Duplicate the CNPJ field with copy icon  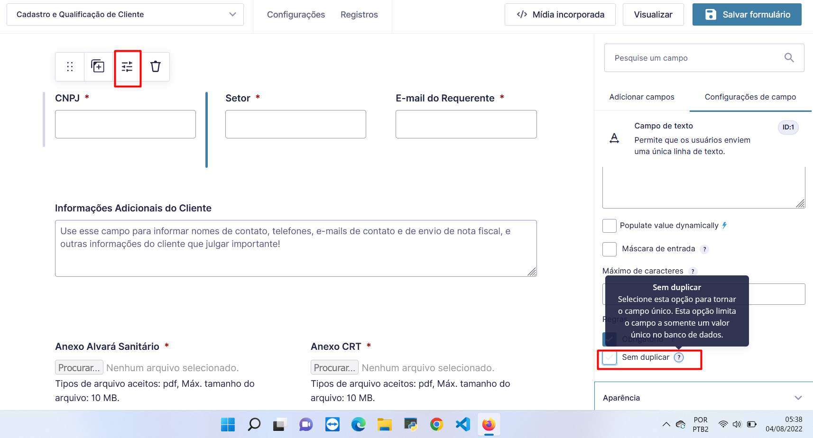98,66
